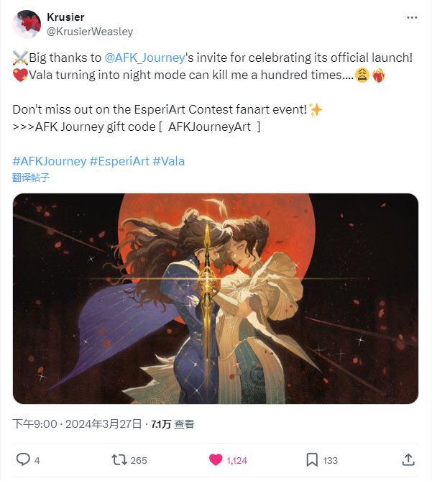Click the 翻译帖子 translate post link
Viewport: 432px width, 481px height.
point(31,178)
